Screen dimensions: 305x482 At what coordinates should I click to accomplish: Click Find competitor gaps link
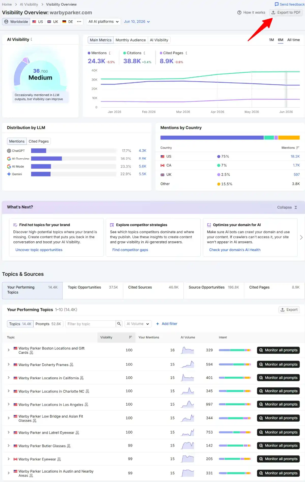(130, 250)
